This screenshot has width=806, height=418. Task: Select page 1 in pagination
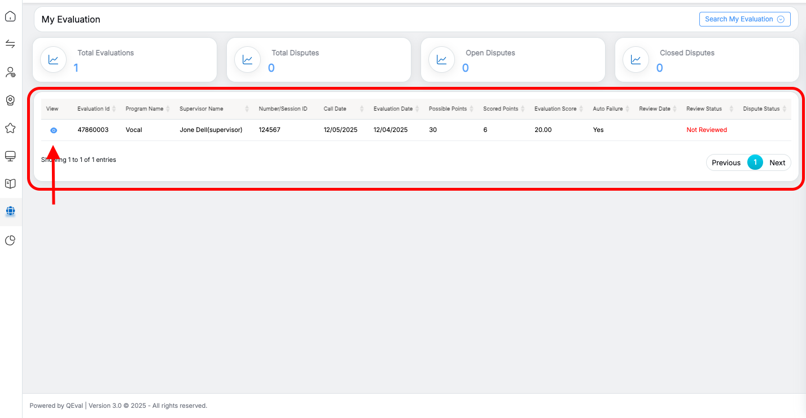(x=755, y=162)
